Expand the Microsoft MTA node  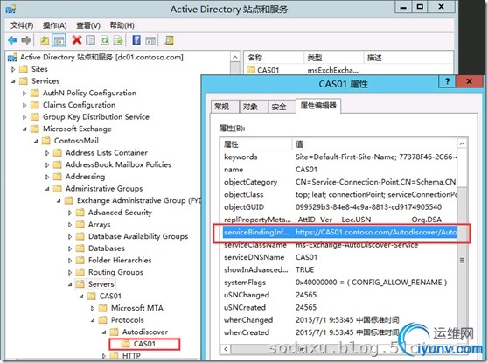click(93, 308)
